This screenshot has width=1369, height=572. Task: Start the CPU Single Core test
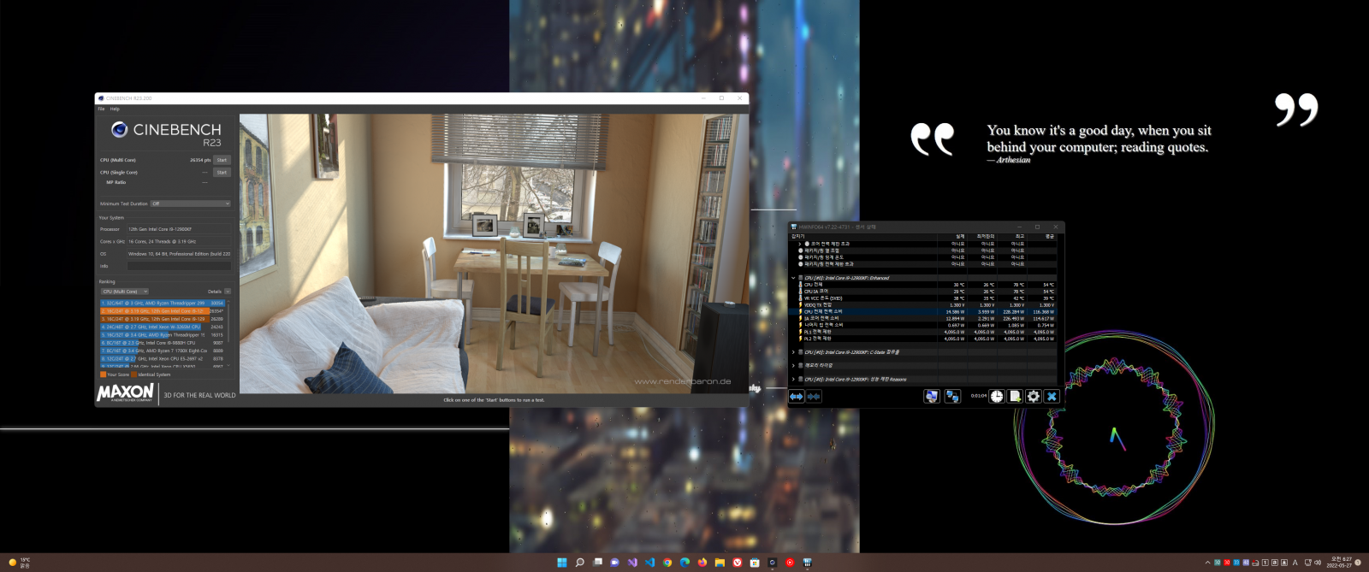point(222,173)
